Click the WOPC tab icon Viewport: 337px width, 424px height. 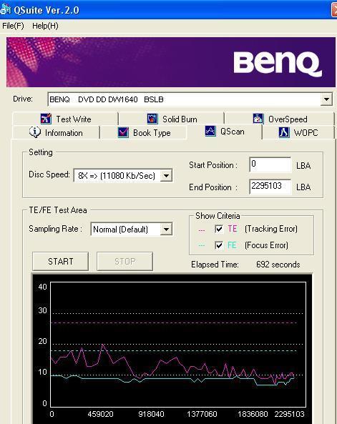click(284, 132)
